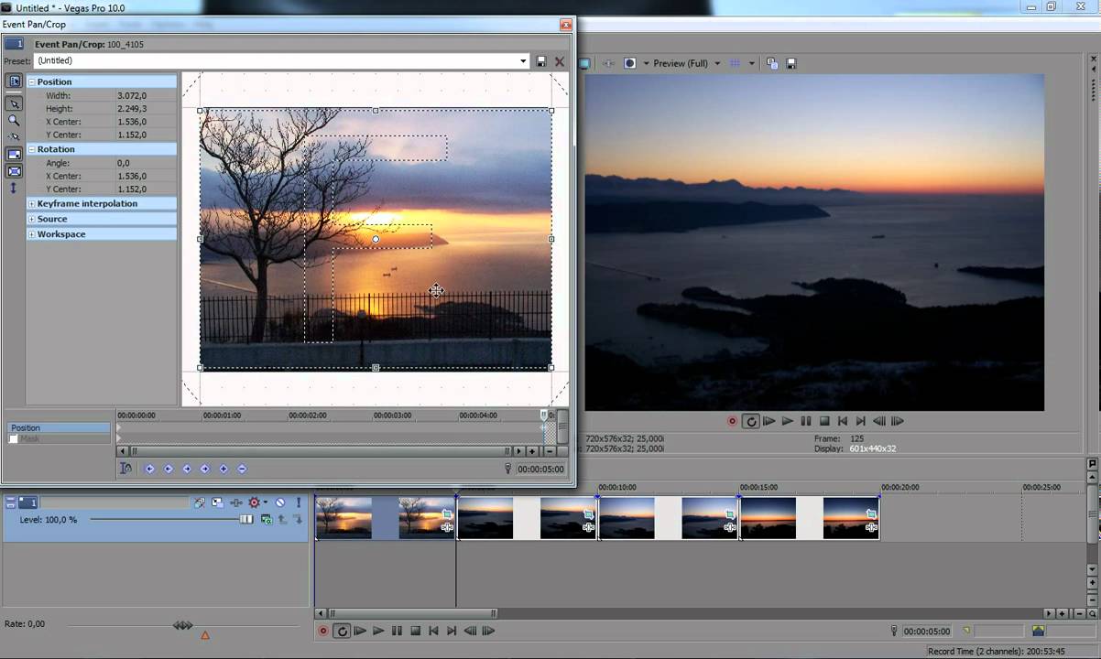Toggle Loop Playback in bottom transport
The height and width of the screenshot is (659, 1101).
pyautogui.click(x=342, y=631)
